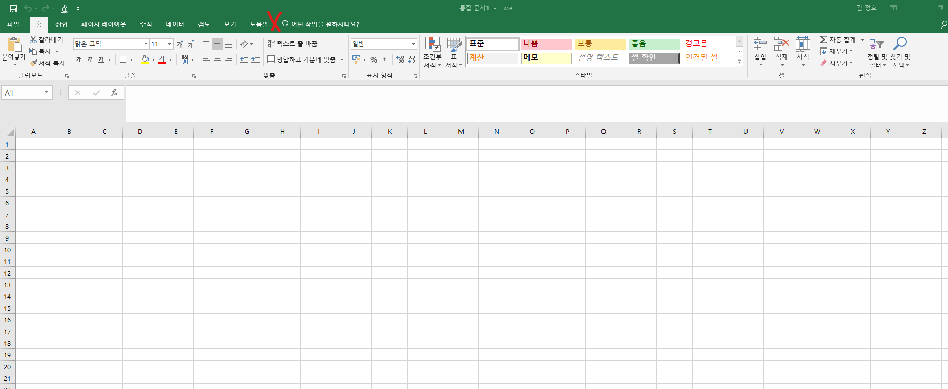Click the insert function fx icon

[x=114, y=93]
